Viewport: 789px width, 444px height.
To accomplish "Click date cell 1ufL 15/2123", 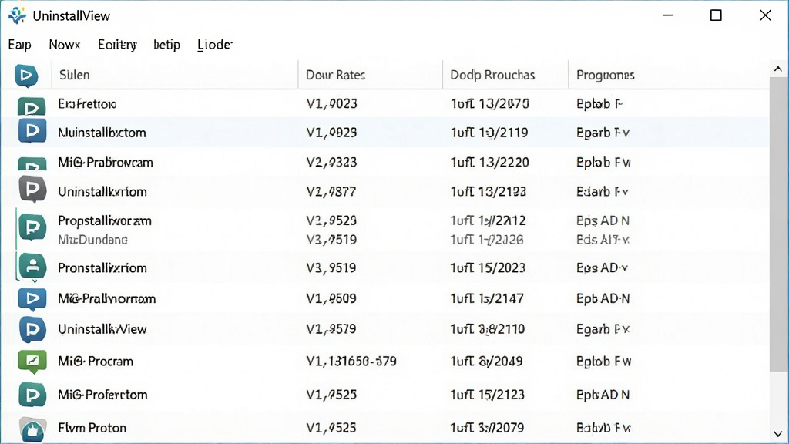I will coord(488,395).
